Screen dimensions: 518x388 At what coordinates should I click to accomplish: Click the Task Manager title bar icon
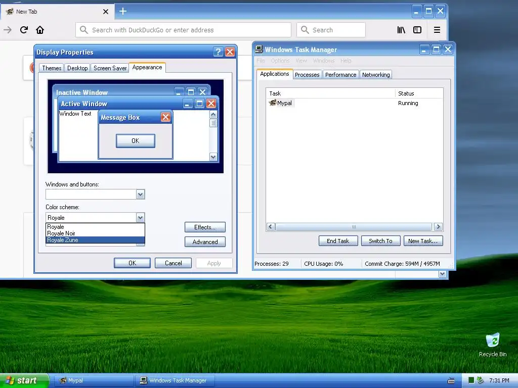coord(259,49)
